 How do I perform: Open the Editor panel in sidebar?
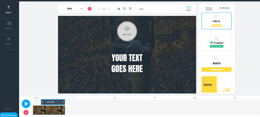click(x=8, y=10)
